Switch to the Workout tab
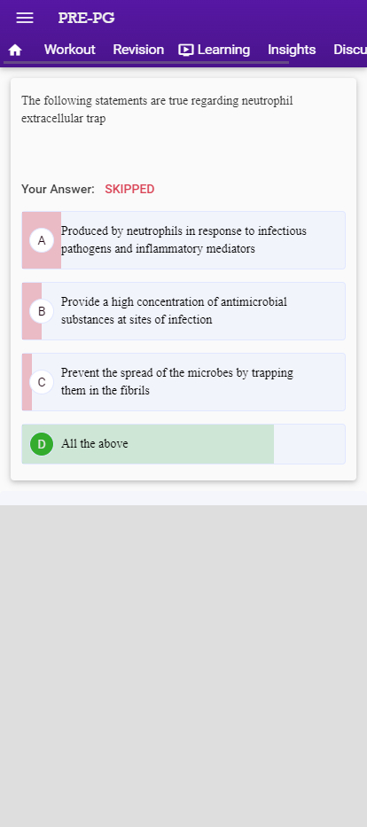This screenshot has height=827, width=367. tap(70, 50)
